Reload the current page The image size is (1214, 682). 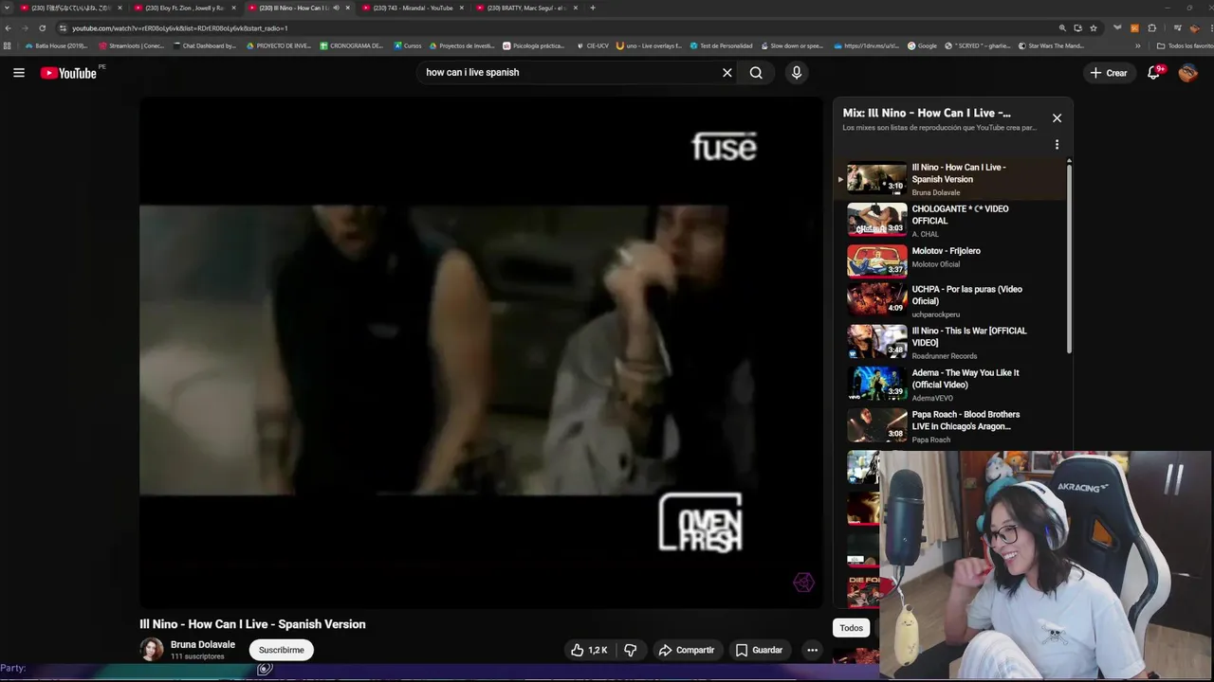[x=42, y=28]
